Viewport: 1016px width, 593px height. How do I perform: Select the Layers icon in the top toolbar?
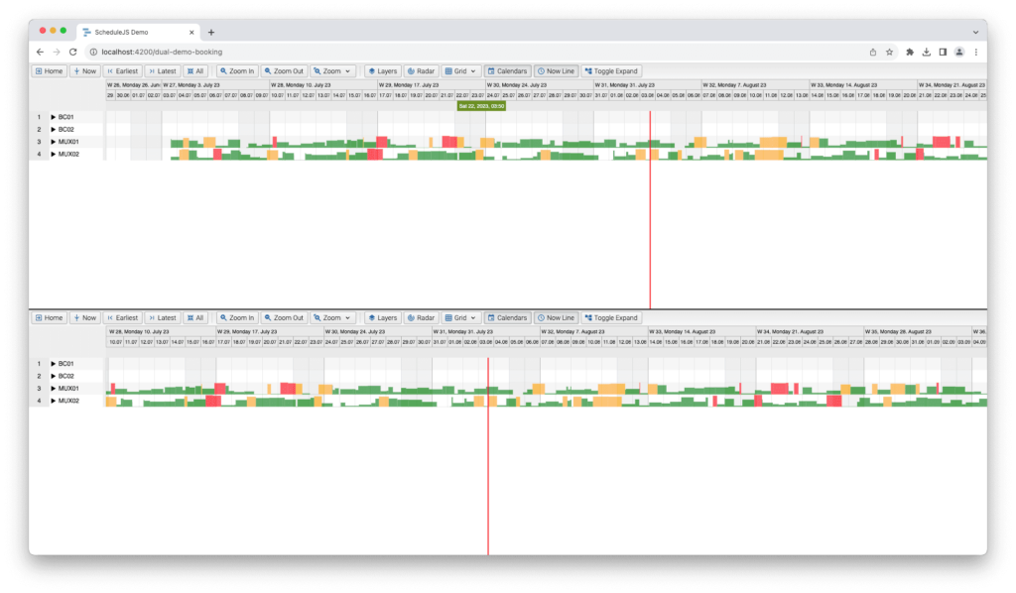[x=382, y=70]
